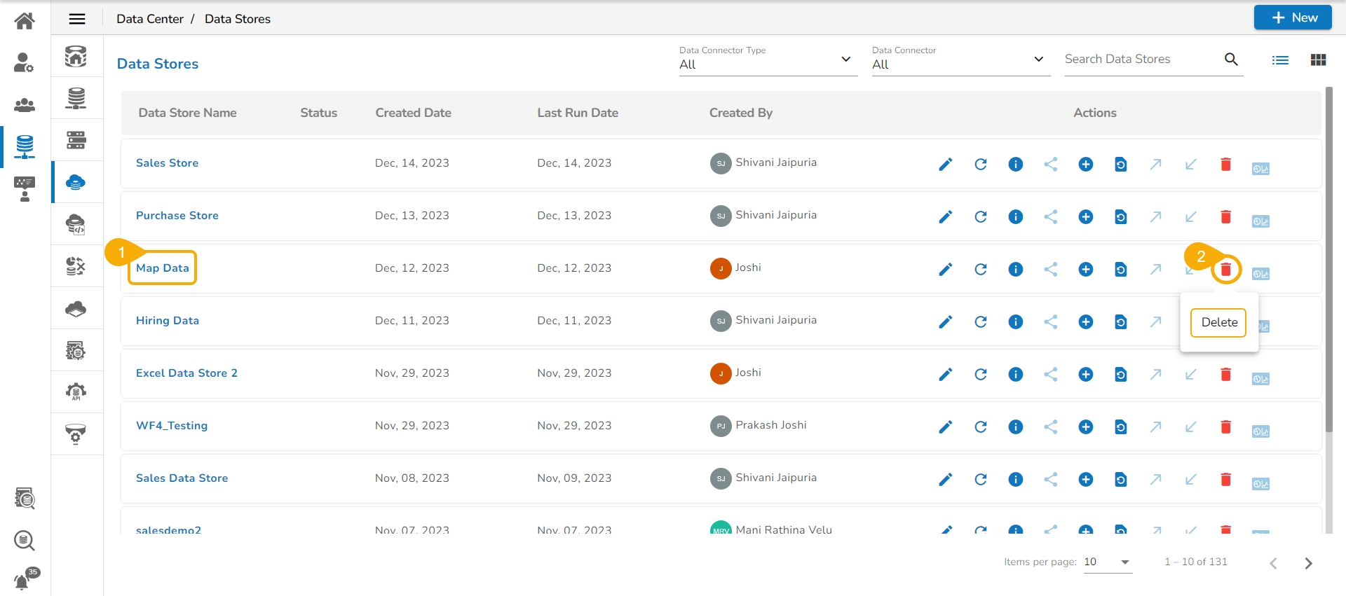The width and height of the screenshot is (1346, 596).
Task: Refresh the Purchase Store data store
Action: click(980, 217)
